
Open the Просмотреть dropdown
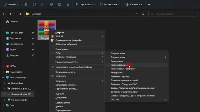click(110, 4)
